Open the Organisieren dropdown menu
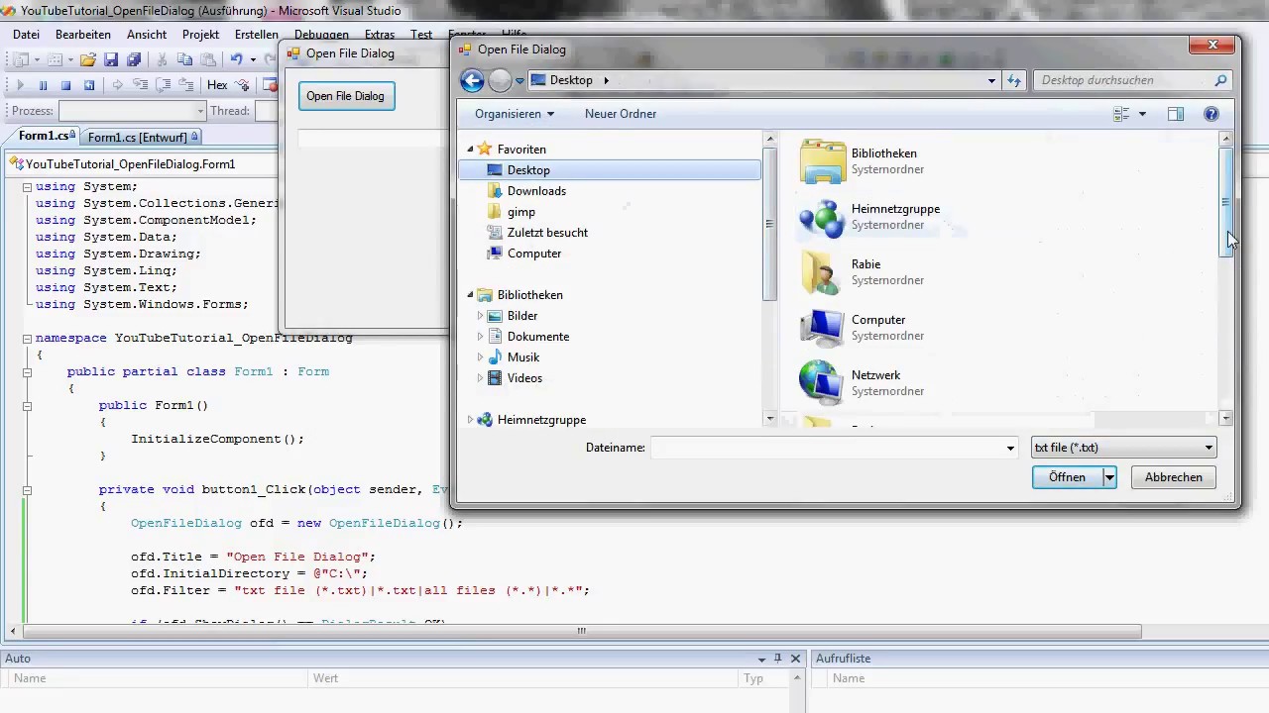 pyautogui.click(x=515, y=114)
